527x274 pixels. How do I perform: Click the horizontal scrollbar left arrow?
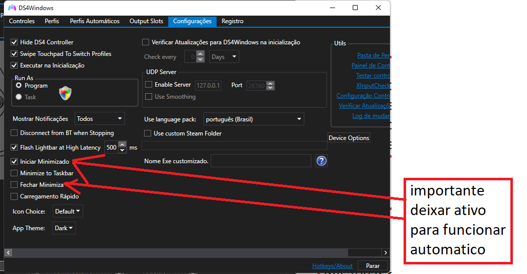pos(9,252)
